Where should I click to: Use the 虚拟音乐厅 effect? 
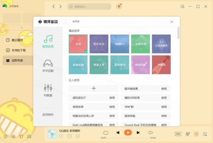point(112,98)
